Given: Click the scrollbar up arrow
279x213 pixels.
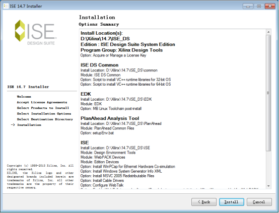Looking at the screenshot, I should (268, 32).
